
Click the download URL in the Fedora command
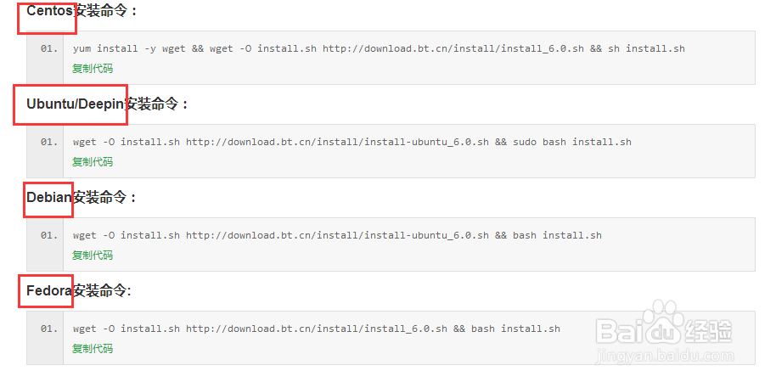[317, 329]
